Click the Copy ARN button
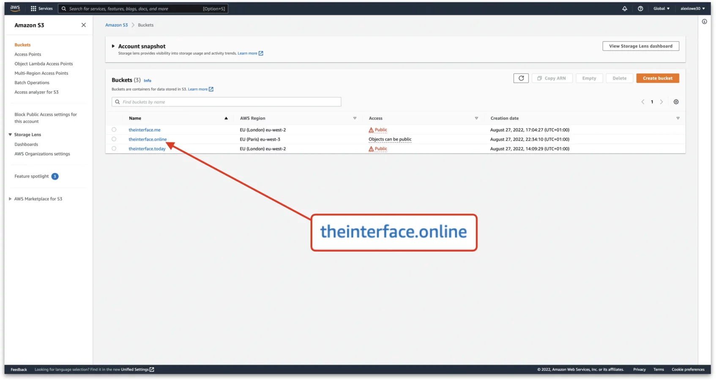The image size is (716, 380). click(552, 78)
